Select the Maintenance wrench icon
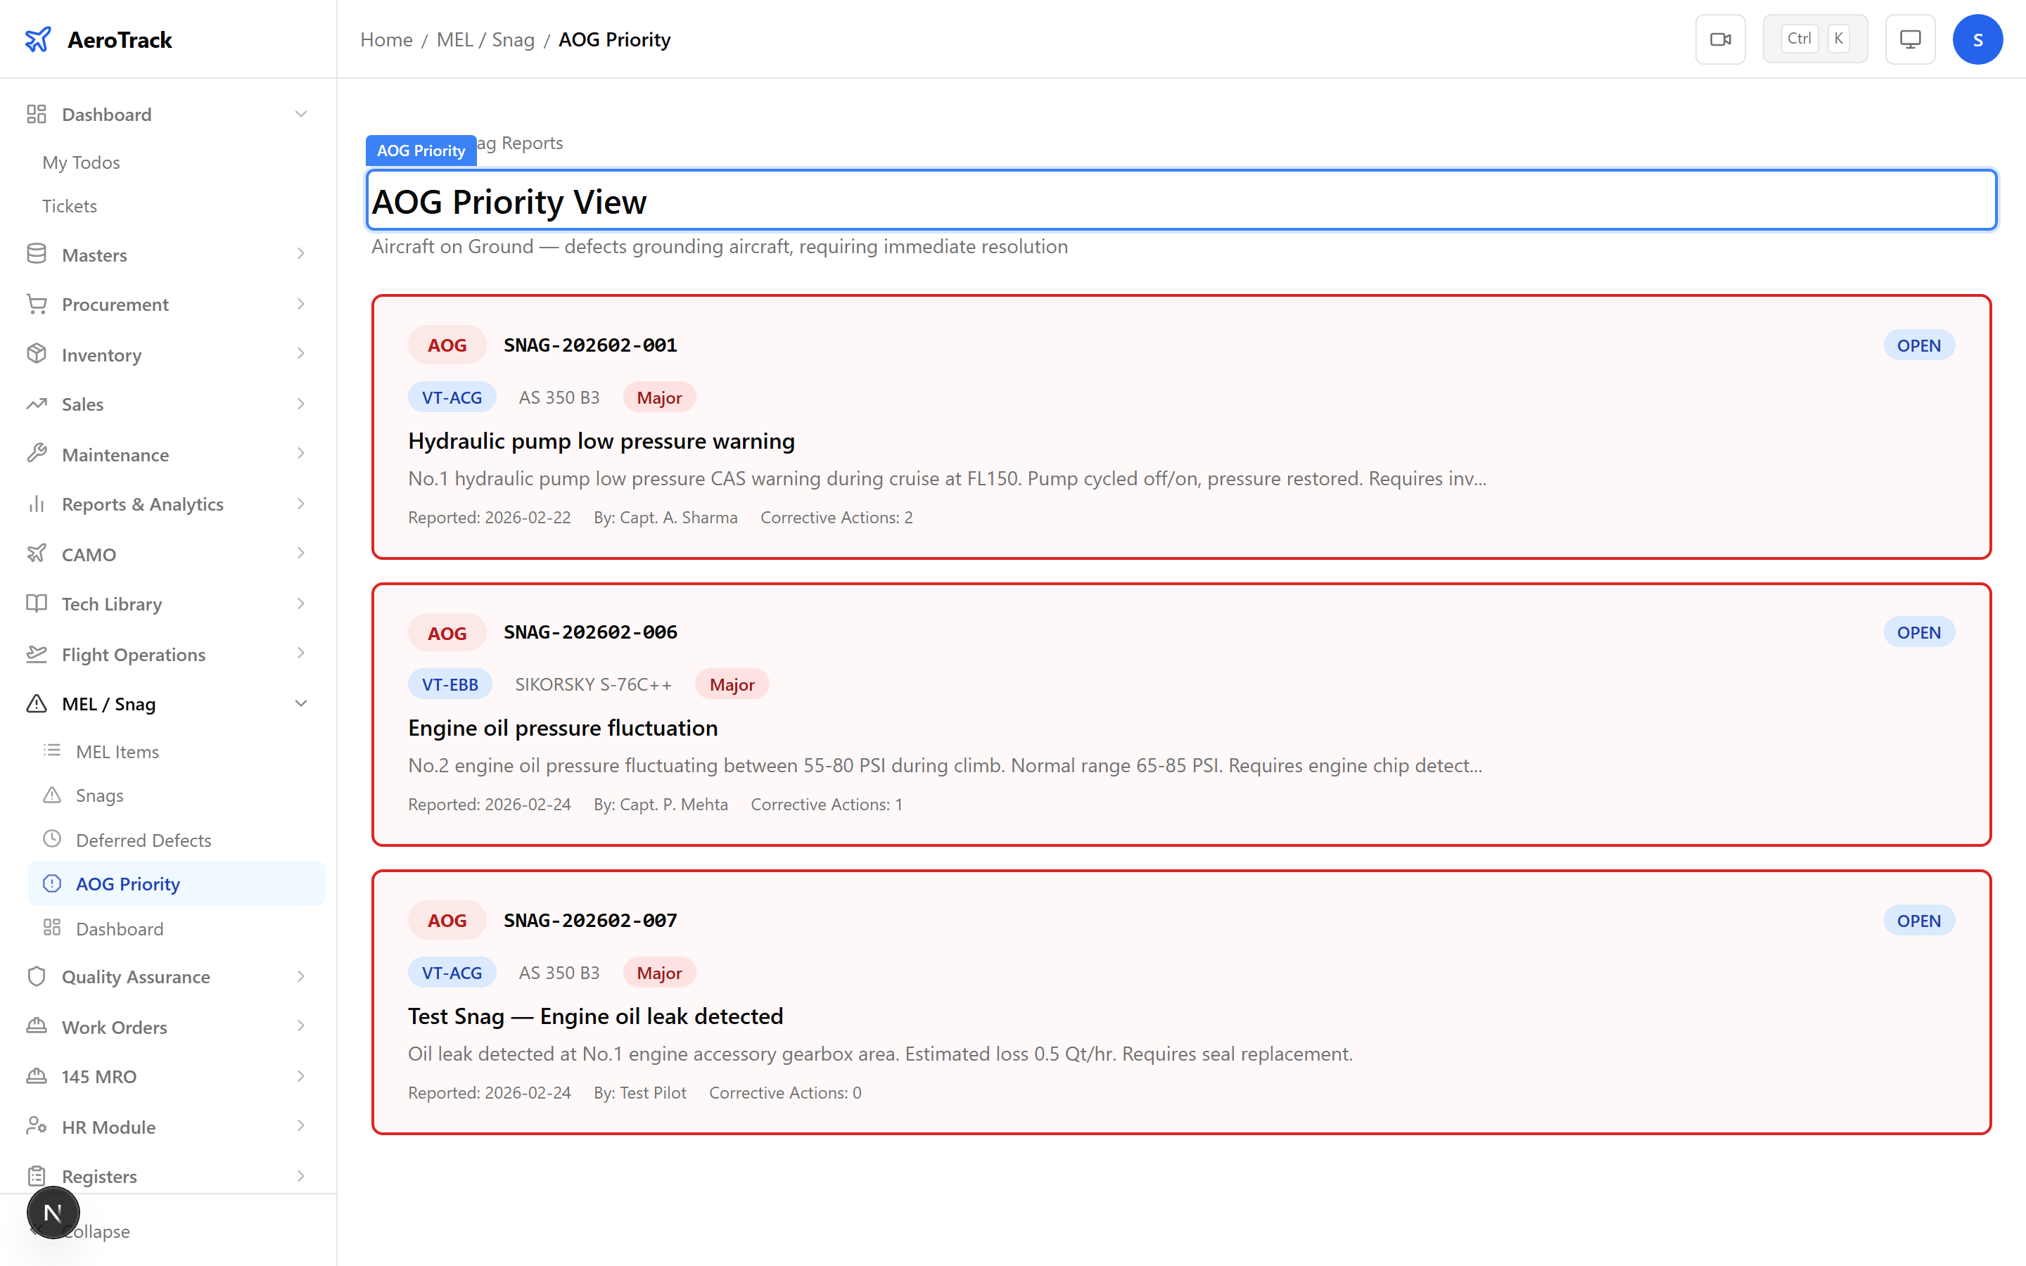 [x=37, y=454]
